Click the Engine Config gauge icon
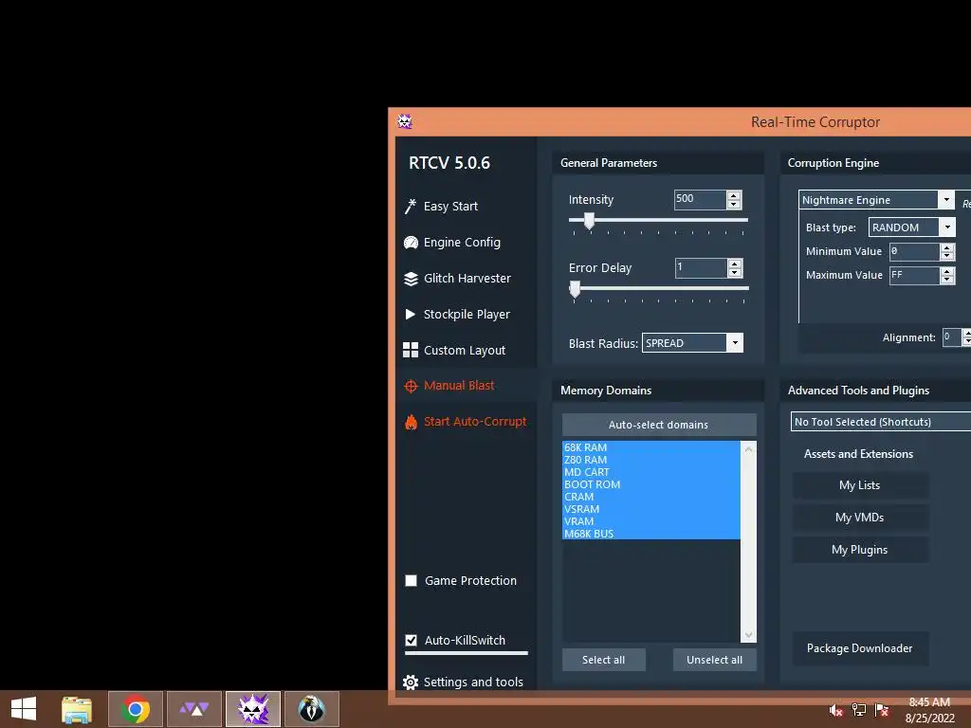Screen dimensions: 971x728 click(411, 243)
